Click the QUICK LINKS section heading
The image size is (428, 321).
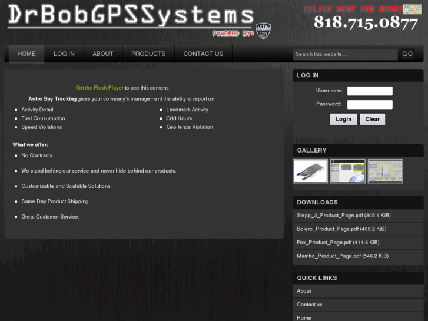tap(317, 278)
